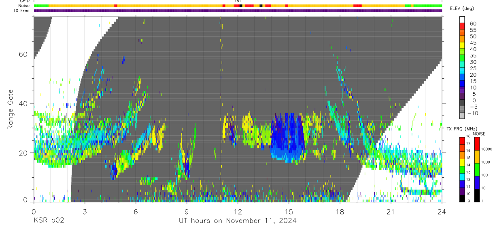The height and width of the screenshot is (229, 497).
Task: Click the 'NOISE' legend title
Action: [x=479, y=134]
